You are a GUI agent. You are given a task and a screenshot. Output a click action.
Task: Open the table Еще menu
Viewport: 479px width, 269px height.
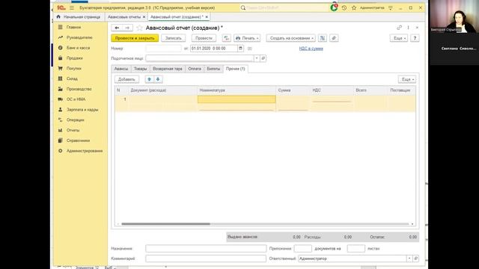pos(407,79)
